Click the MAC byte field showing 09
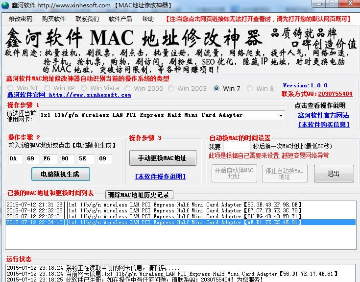The width and height of the screenshot is (360, 282). pyautogui.click(x=105, y=159)
